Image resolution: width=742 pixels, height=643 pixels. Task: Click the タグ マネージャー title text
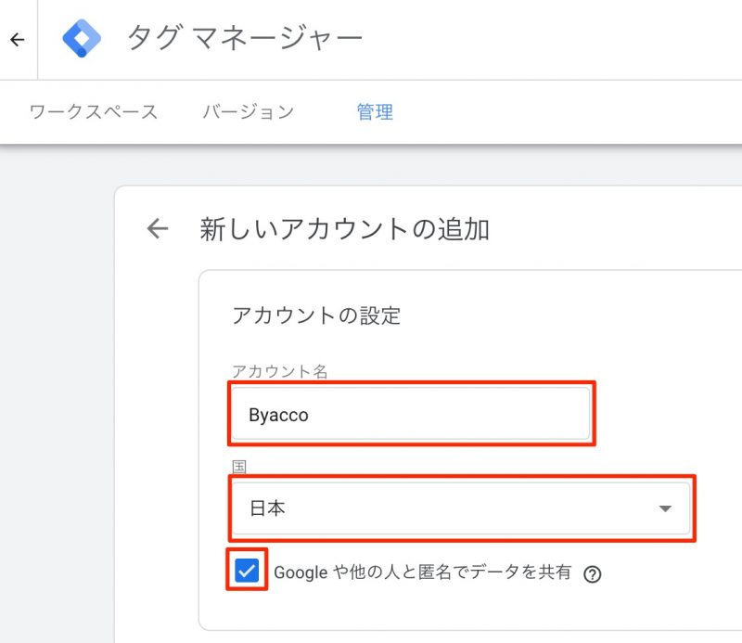[244, 38]
